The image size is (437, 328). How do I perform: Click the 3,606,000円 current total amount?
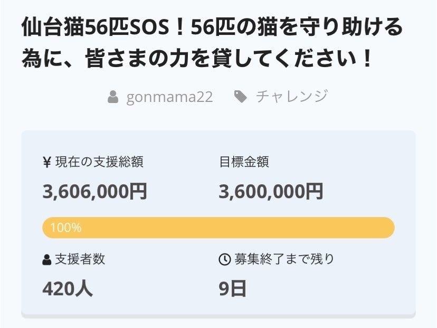[x=95, y=191]
